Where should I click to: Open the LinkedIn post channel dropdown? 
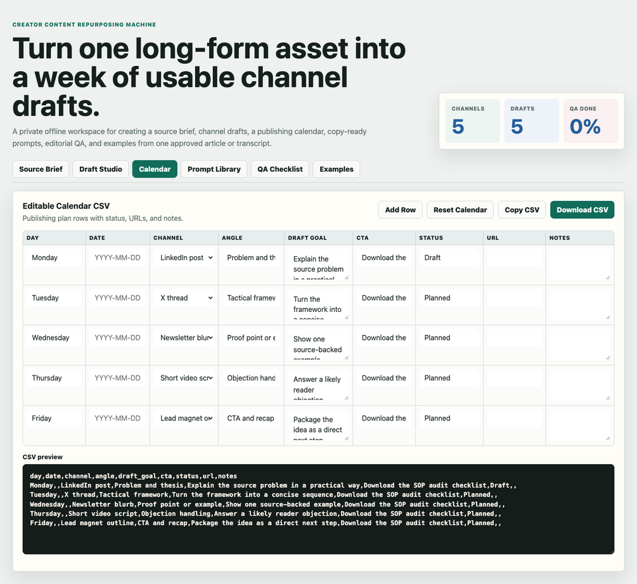(x=185, y=257)
